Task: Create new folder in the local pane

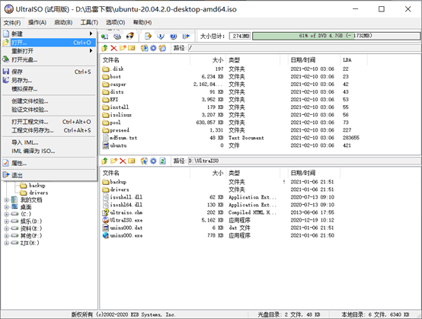Action: pos(113,161)
